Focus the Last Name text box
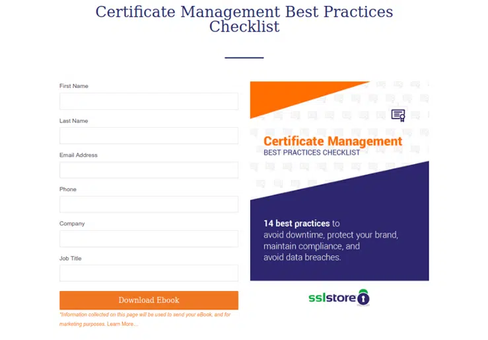Viewport: 488px width, 340px height. coord(149,136)
